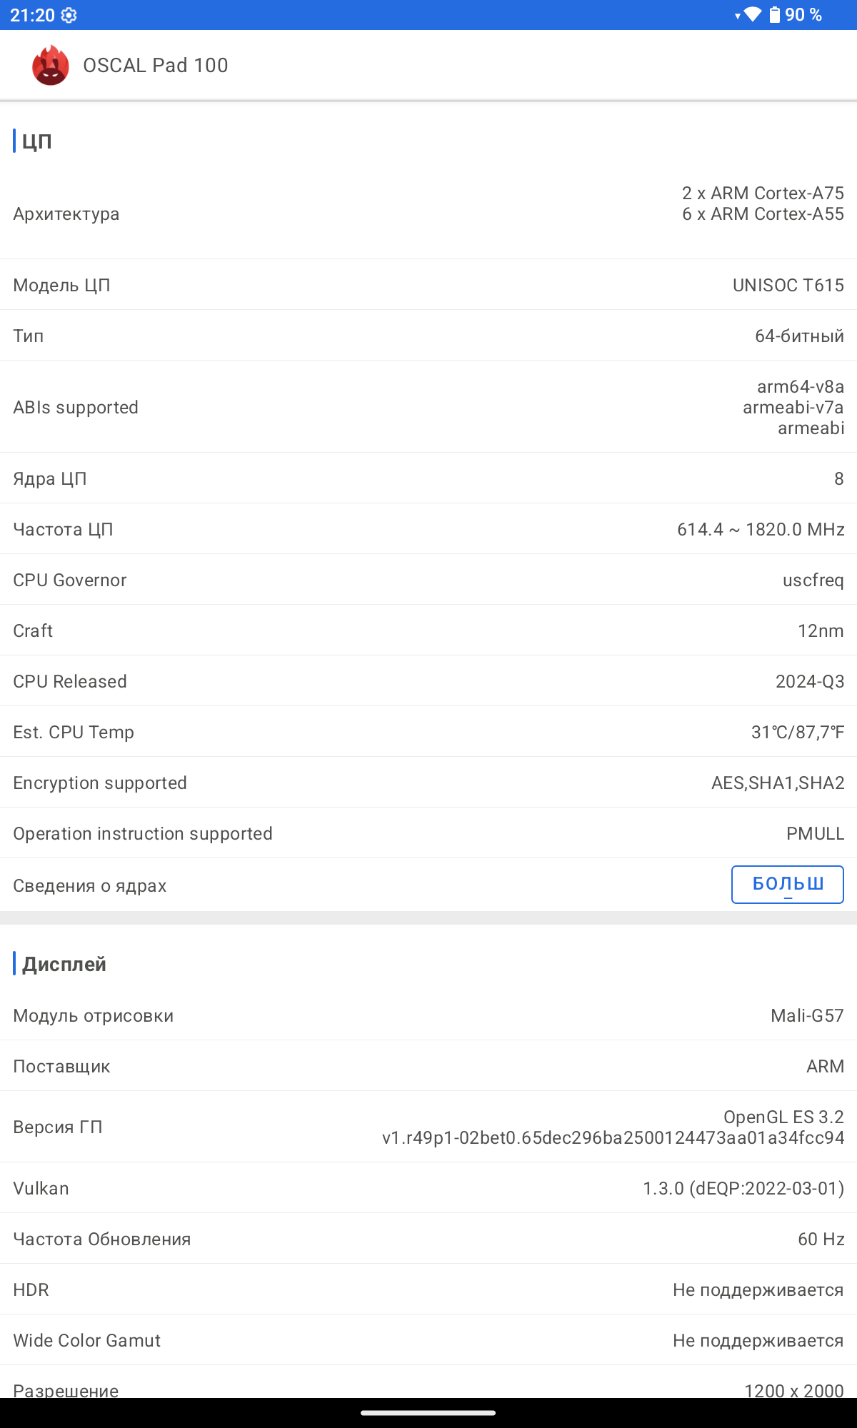Tap the home gesture bar at bottom
857x1428 pixels.
[428, 1412]
